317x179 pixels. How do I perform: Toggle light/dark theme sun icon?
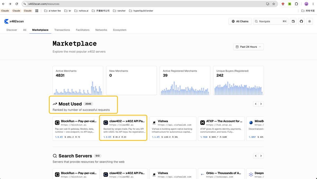[x=310, y=21]
